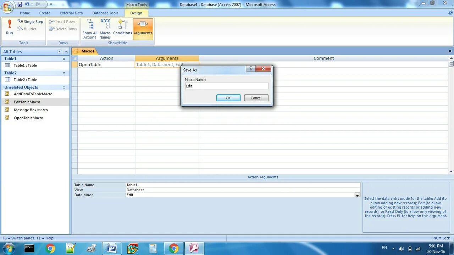Select Table2 : Table object

point(35,80)
